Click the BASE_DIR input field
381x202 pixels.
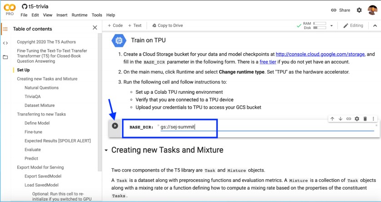pyautogui.click(x=266, y=127)
